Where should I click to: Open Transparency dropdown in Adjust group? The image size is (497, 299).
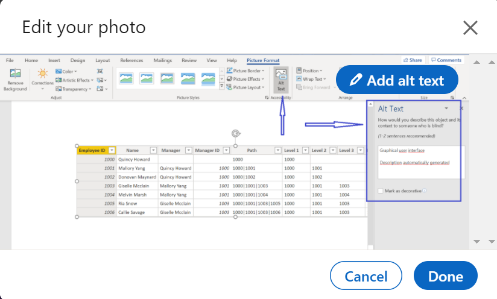tap(73, 89)
